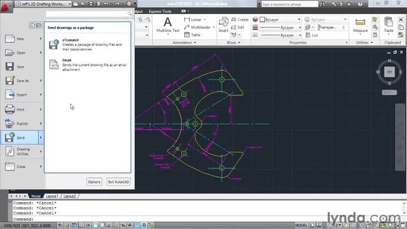Click the Save disk icon in application menu
The width and height of the screenshot is (407, 229).
click(x=10, y=66)
